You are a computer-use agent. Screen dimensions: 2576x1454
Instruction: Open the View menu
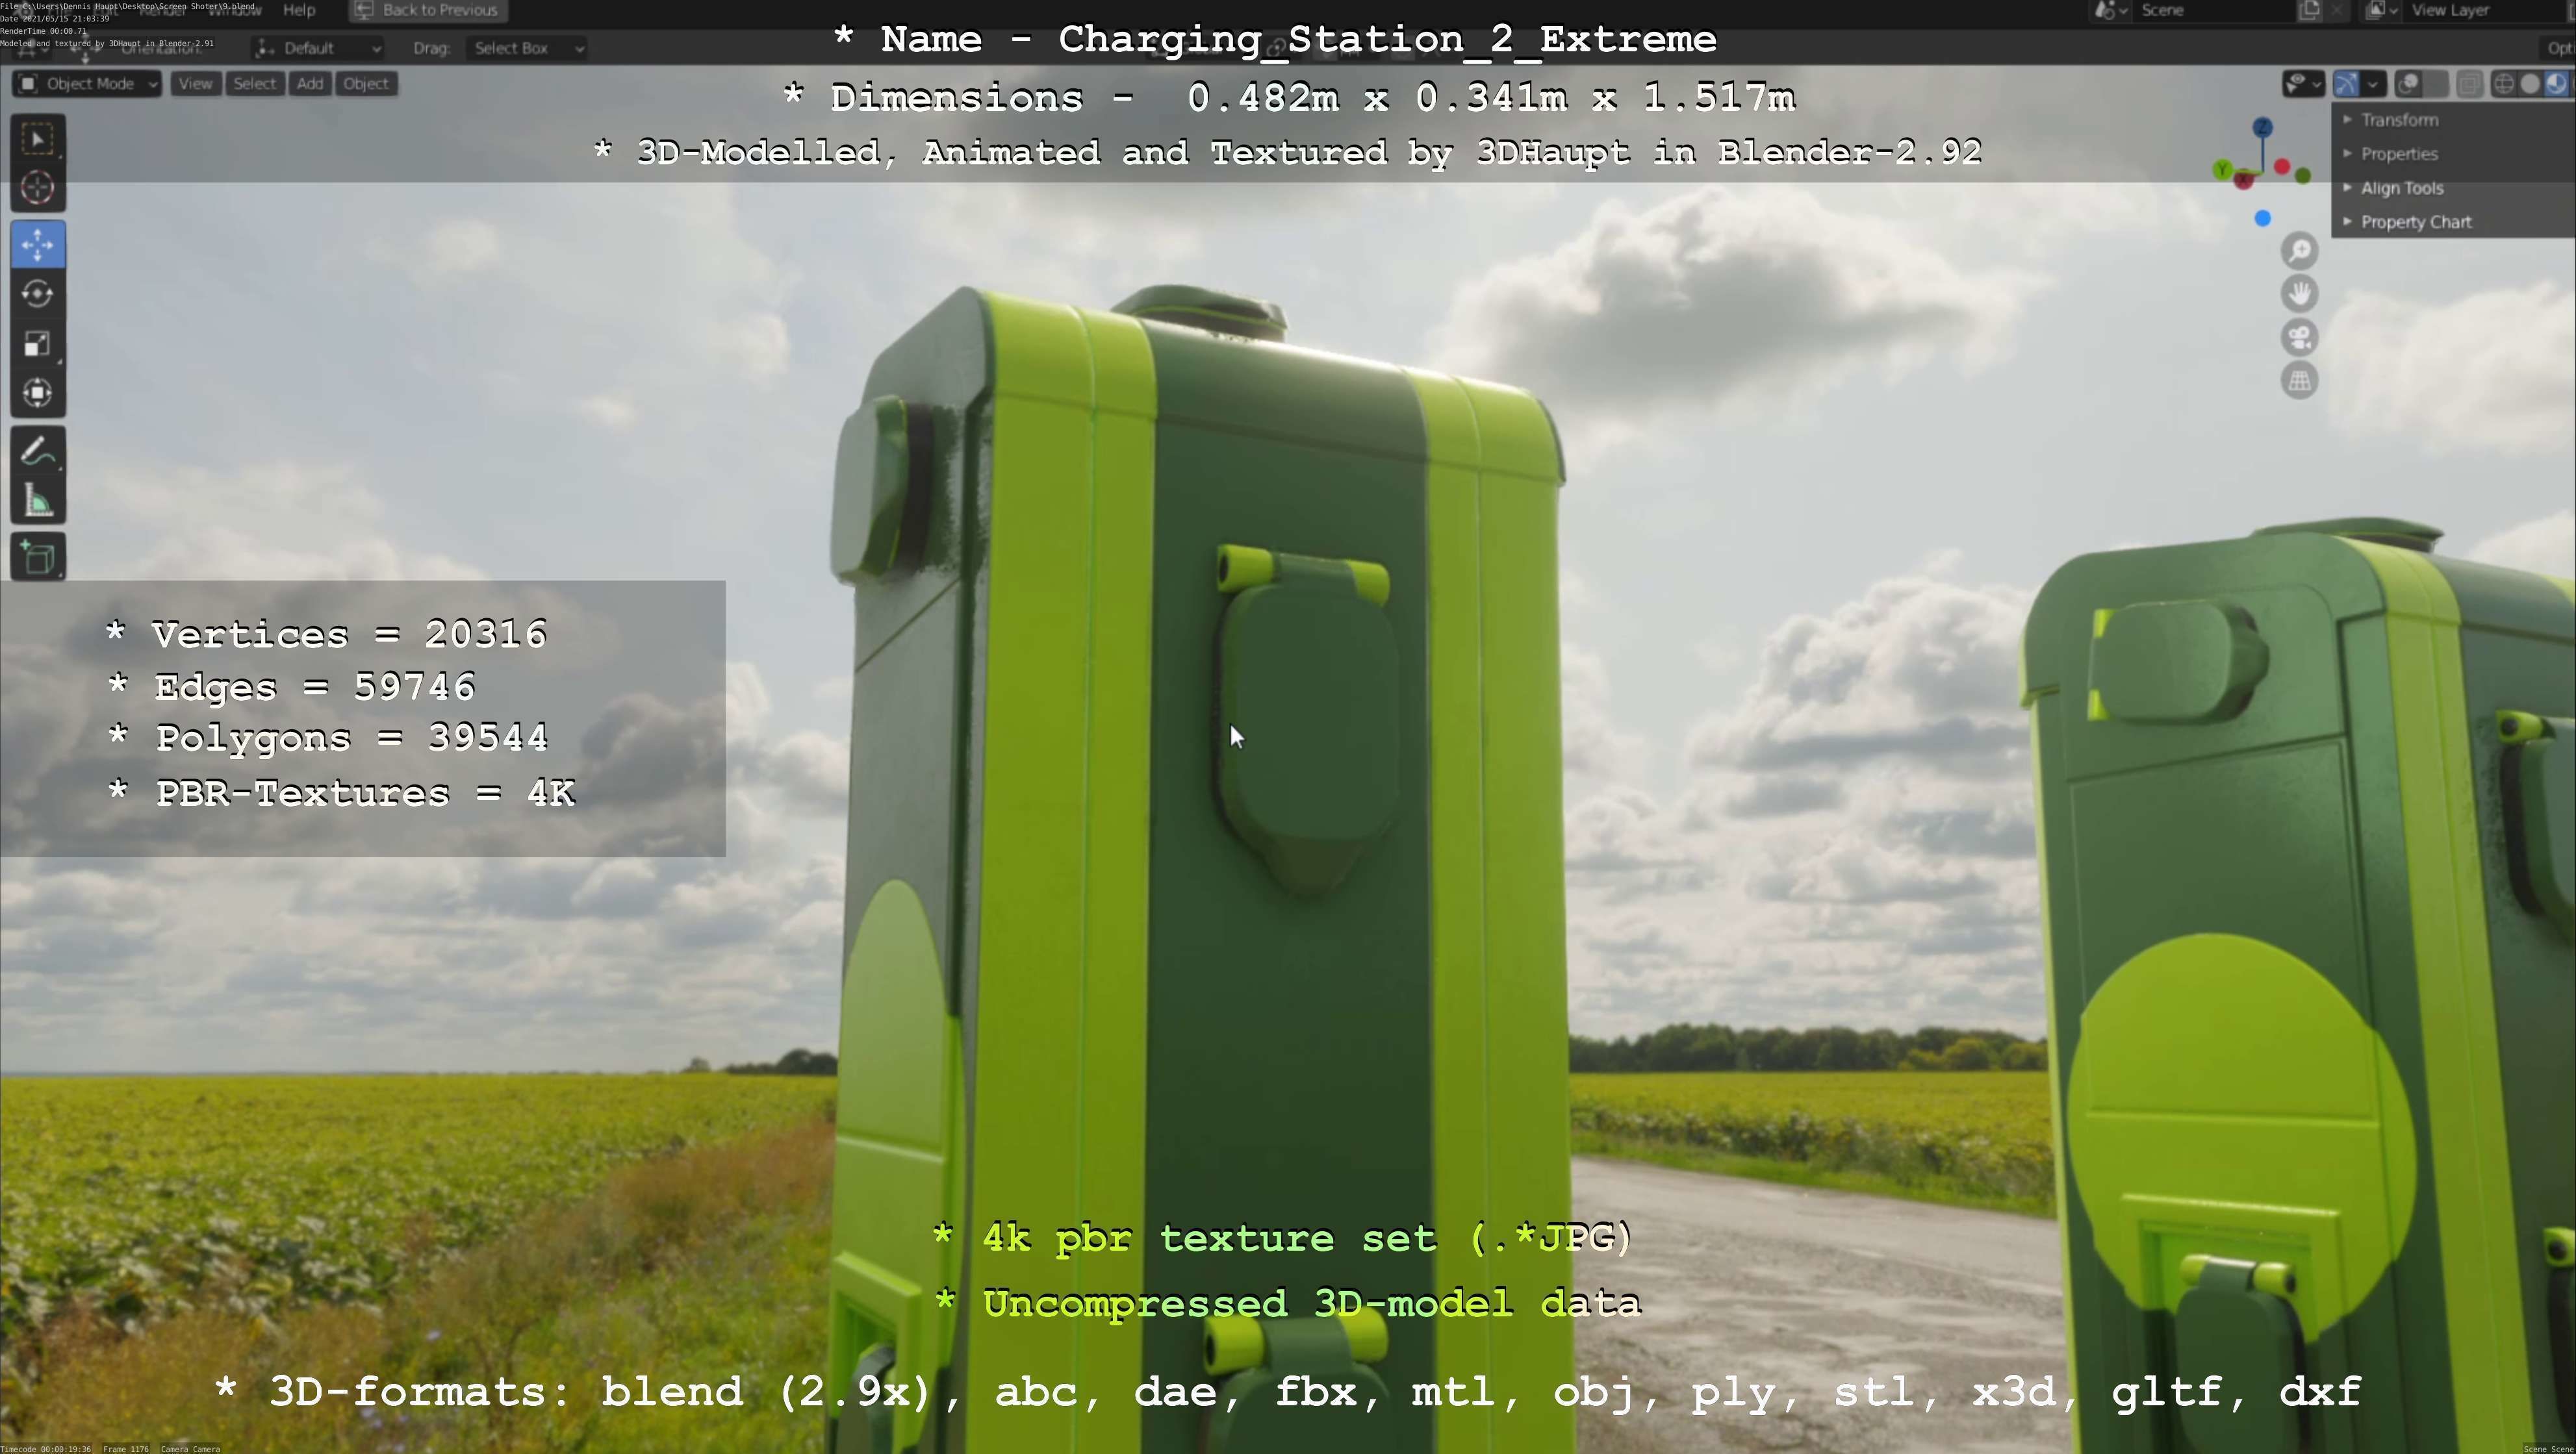(x=195, y=84)
